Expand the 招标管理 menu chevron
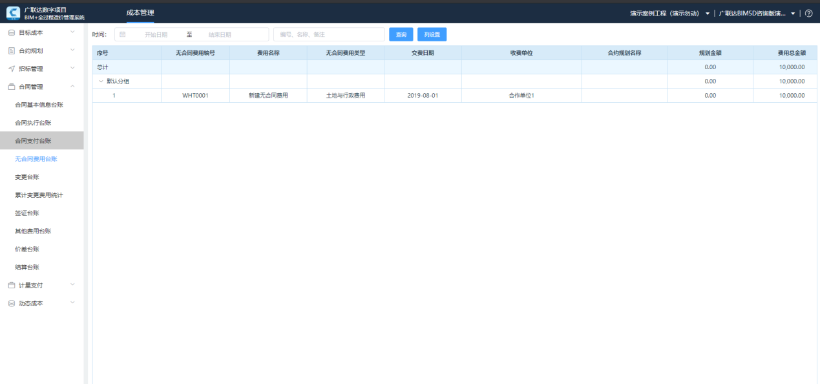 pyautogui.click(x=72, y=69)
